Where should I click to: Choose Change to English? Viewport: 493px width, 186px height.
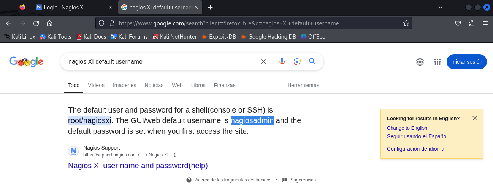(407, 128)
